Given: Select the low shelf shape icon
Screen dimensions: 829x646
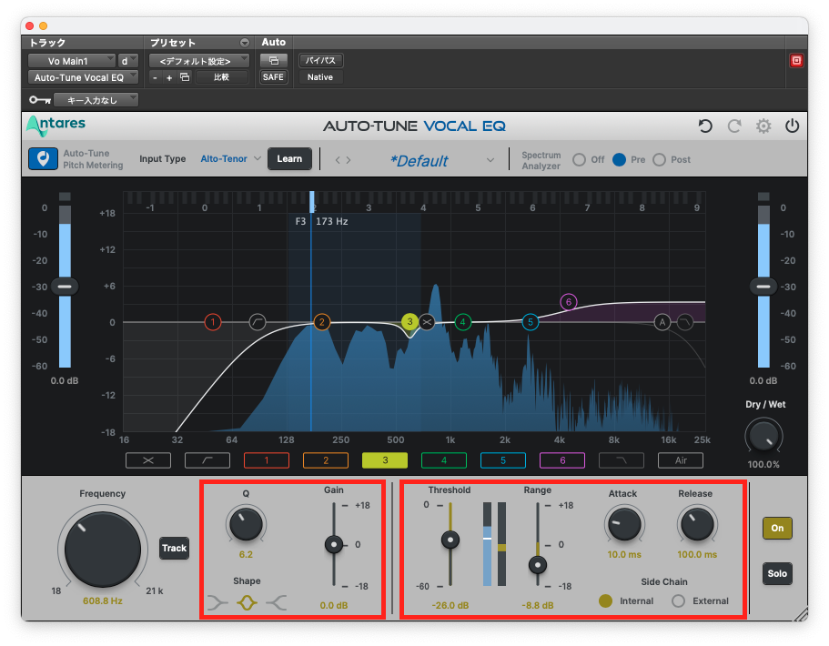Looking at the screenshot, I should click(x=217, y=601).
